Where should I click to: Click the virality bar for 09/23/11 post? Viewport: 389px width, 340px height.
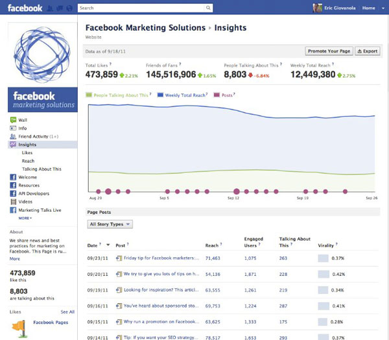(324, 258)
